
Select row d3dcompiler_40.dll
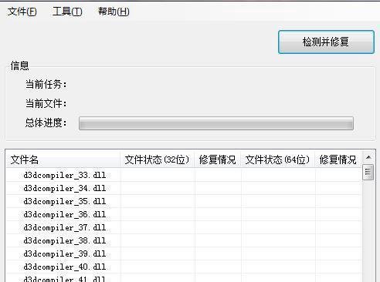point(184,267)
